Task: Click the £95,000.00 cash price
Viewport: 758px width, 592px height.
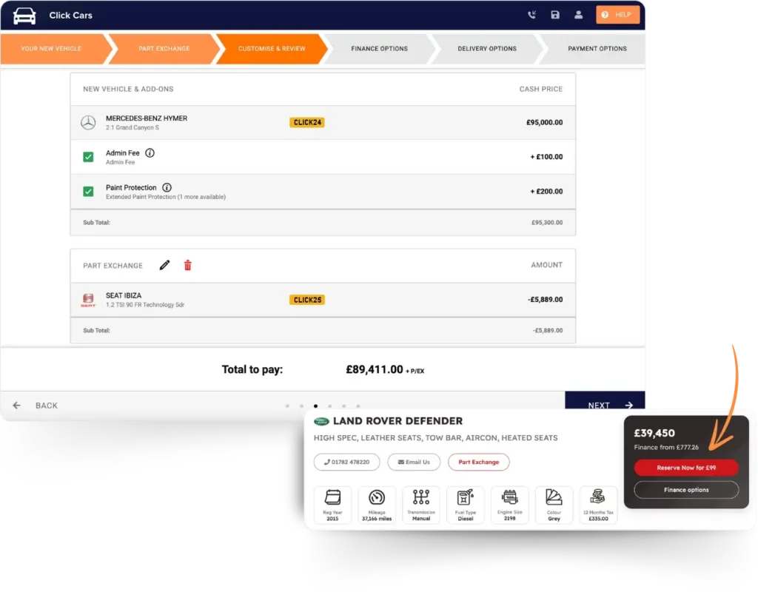Action: (544, 122)
